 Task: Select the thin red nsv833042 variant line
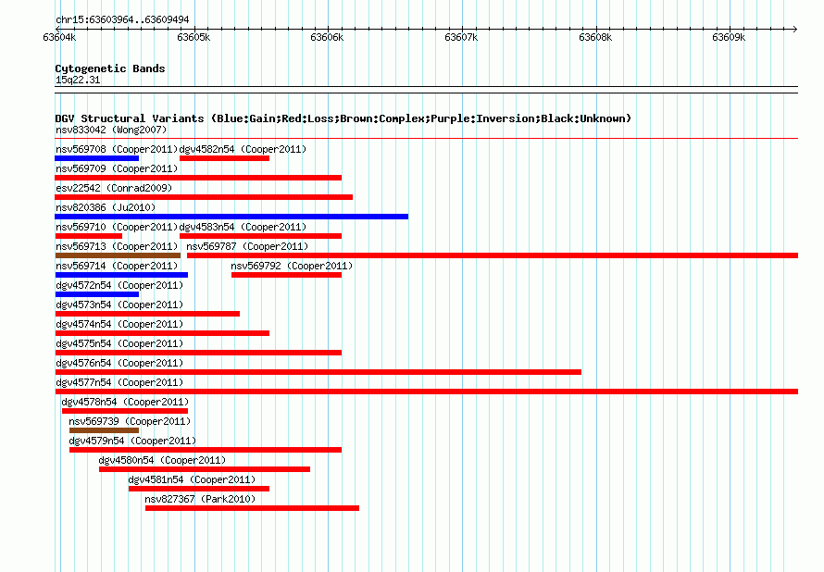coord(426,139)
